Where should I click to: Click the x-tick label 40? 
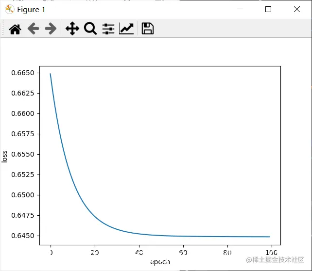(139, 253)
